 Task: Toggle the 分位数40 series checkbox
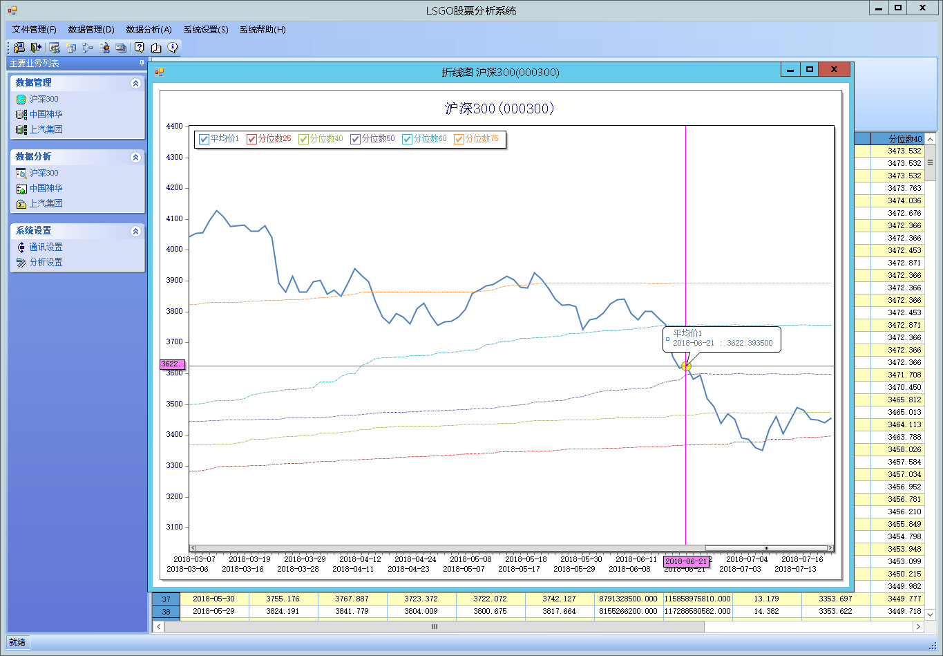(303, 139)
